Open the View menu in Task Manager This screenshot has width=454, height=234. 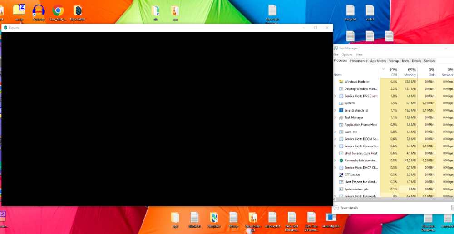pyautogui.click(x=359, y=54)
